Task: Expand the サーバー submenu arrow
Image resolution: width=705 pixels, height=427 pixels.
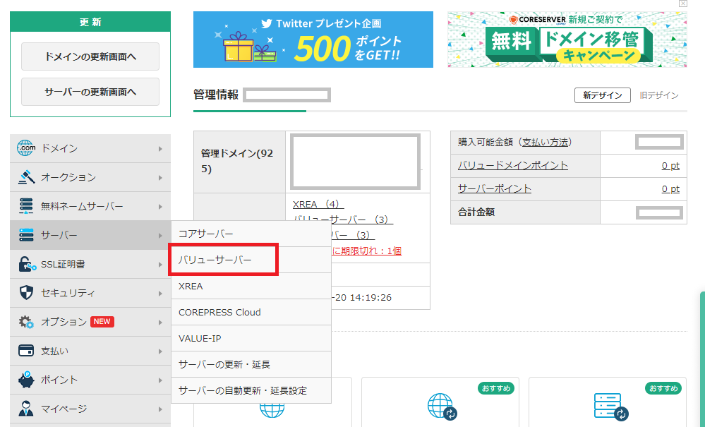Action: 160,236
